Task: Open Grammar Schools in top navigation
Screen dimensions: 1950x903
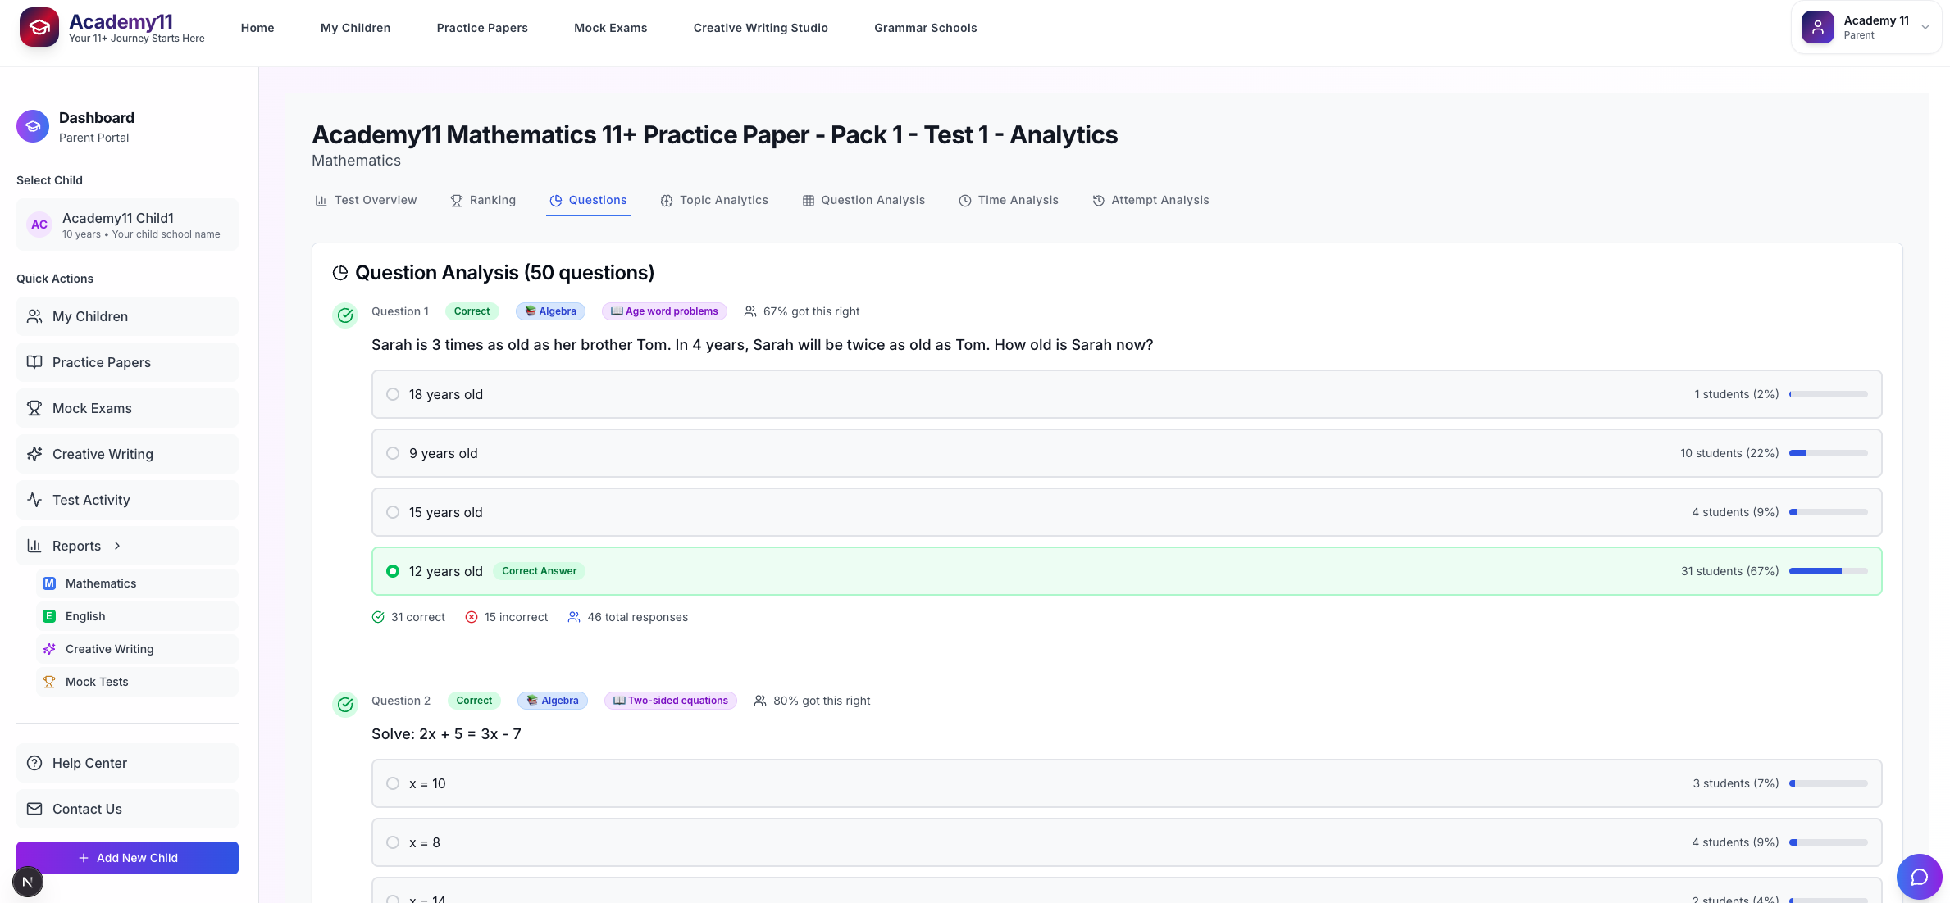Action: coord(925,28)
